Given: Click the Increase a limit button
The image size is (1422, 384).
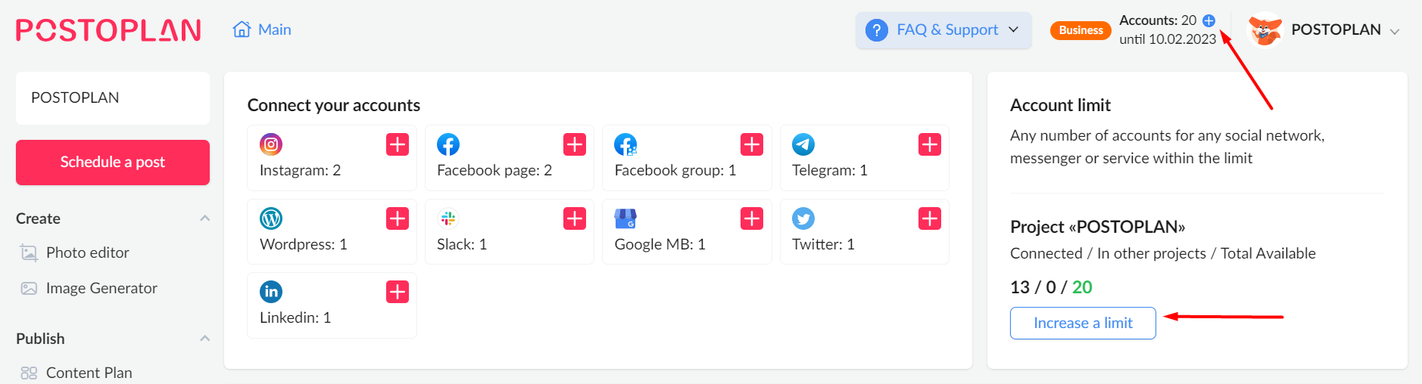Looking at the screenshot, I should 1083,324.
